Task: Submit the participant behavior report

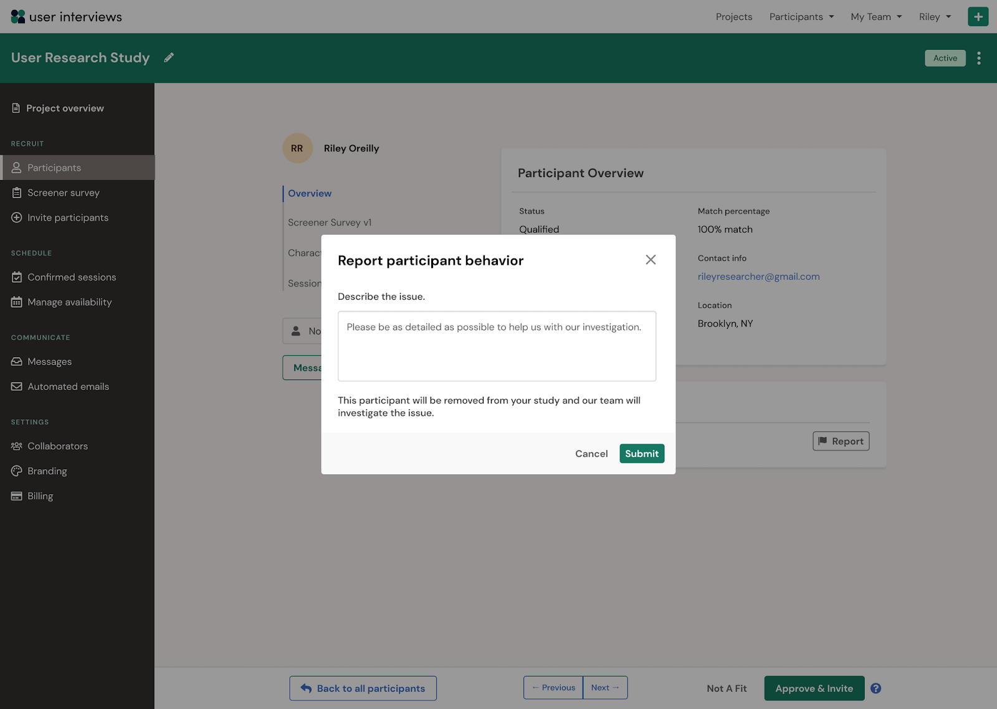Action: click(x=641, y=454)
